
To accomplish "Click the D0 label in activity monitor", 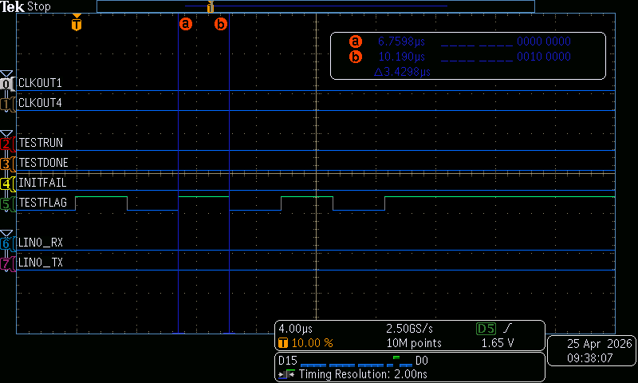I will pyautogui.click(x=422, y=361).
